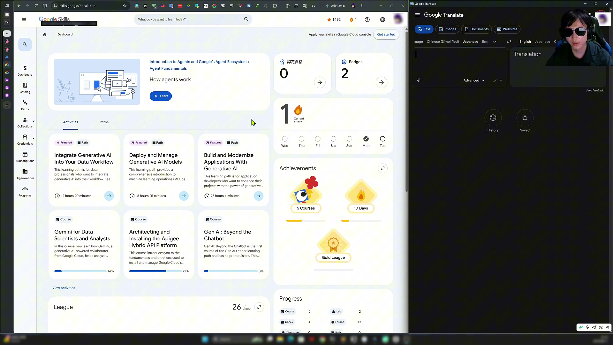Select the Sun streak circle
The height and width of the screenshot is (345, 613).
pos(349,139)
